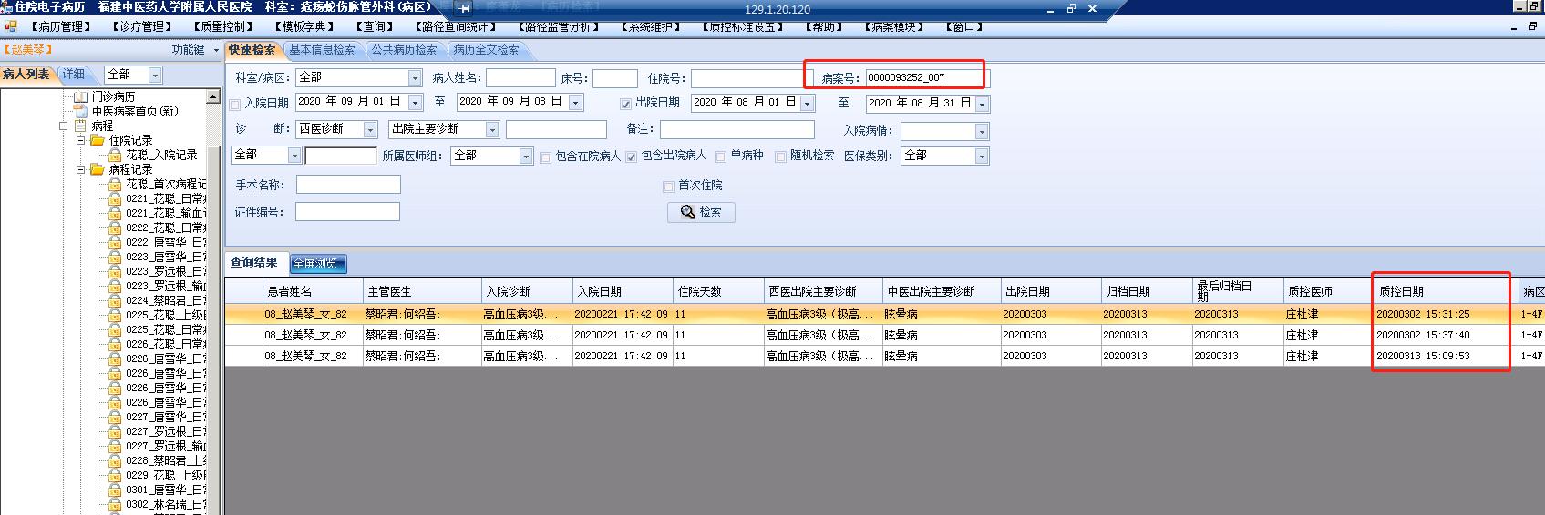Screen dimensions: 1545x515
Task: Open the 医保类别 dropdown
Action: pyautogui.click(x=982, y=157)
